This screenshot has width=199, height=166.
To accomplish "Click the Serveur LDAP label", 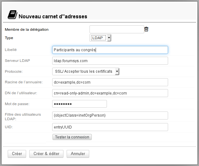I will (17, 61).
